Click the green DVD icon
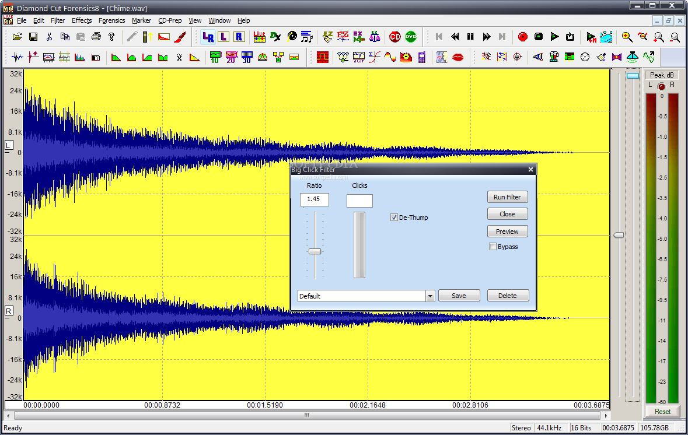 411,37
